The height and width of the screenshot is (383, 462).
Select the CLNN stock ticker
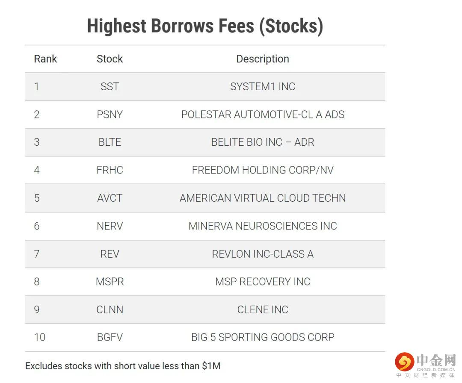(110, 309)
